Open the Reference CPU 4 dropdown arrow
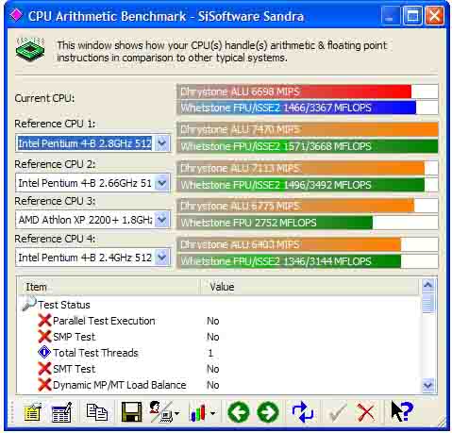452x433 pixels. point(161,258)
